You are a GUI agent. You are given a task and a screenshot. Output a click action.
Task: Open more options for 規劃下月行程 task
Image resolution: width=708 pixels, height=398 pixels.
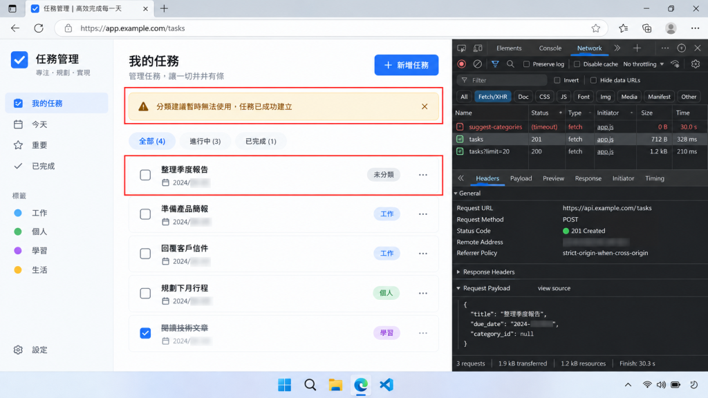[x=422, y=293]
